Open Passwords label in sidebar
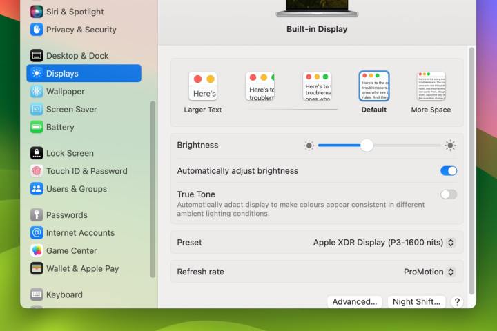 pyautogui.click(x=67, y=214)
